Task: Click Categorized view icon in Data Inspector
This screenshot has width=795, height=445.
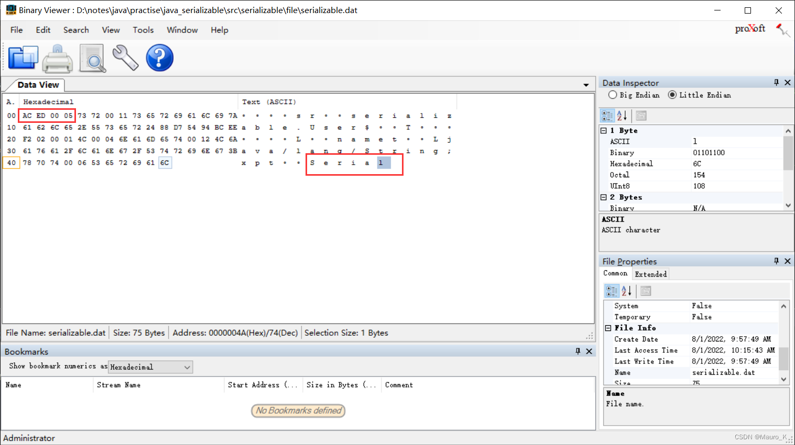Action: point(607,116)
